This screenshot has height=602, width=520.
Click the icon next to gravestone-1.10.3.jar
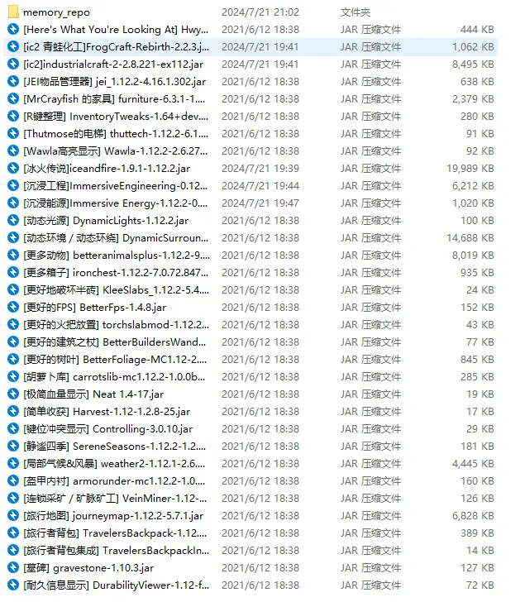pyautogui.click(x=12, y=567)
